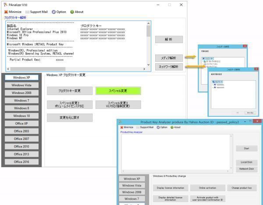Select the highlighted root node in rear folder dialog
The image size is (263, 205).
click(208, 59)
